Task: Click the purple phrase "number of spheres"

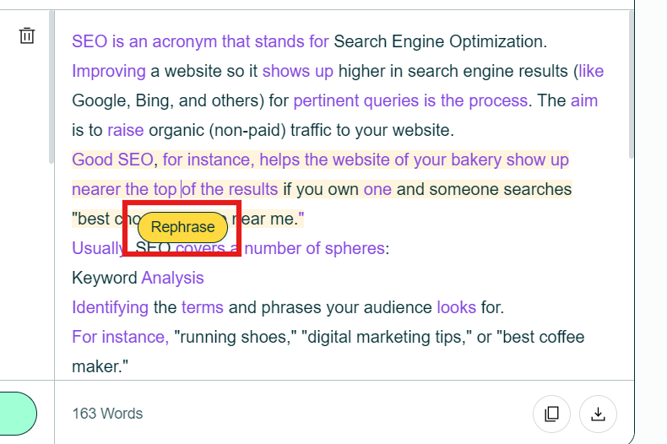Action: (314, 248)
